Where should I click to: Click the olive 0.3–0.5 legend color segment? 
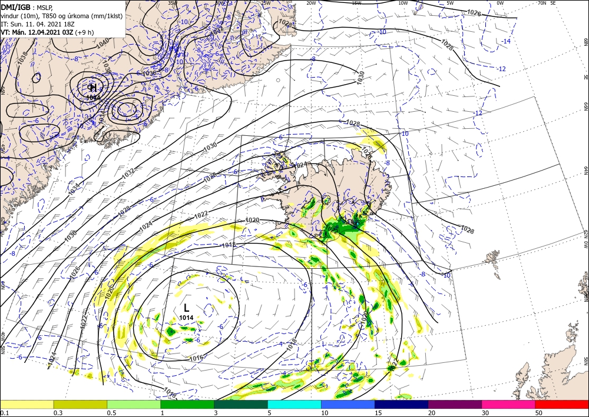80,404
